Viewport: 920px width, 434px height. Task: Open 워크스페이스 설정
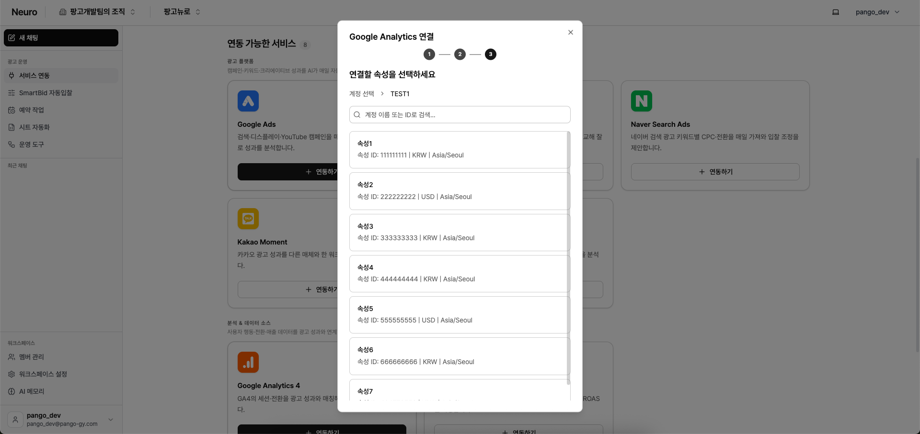(61, 374)
